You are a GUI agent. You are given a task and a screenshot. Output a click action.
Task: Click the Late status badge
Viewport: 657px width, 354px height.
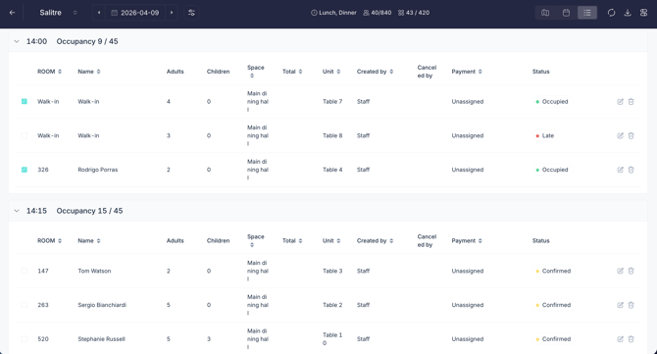tap(544, 135)
